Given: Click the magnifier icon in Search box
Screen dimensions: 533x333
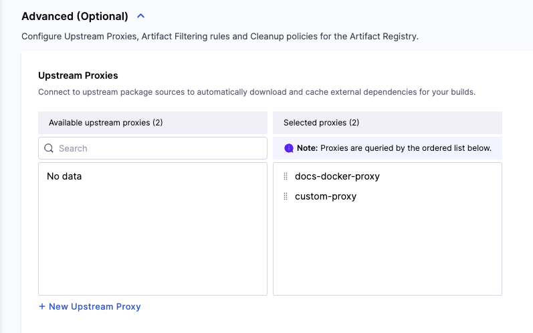Looking at the screenshot, I should [x=49, y=148].
